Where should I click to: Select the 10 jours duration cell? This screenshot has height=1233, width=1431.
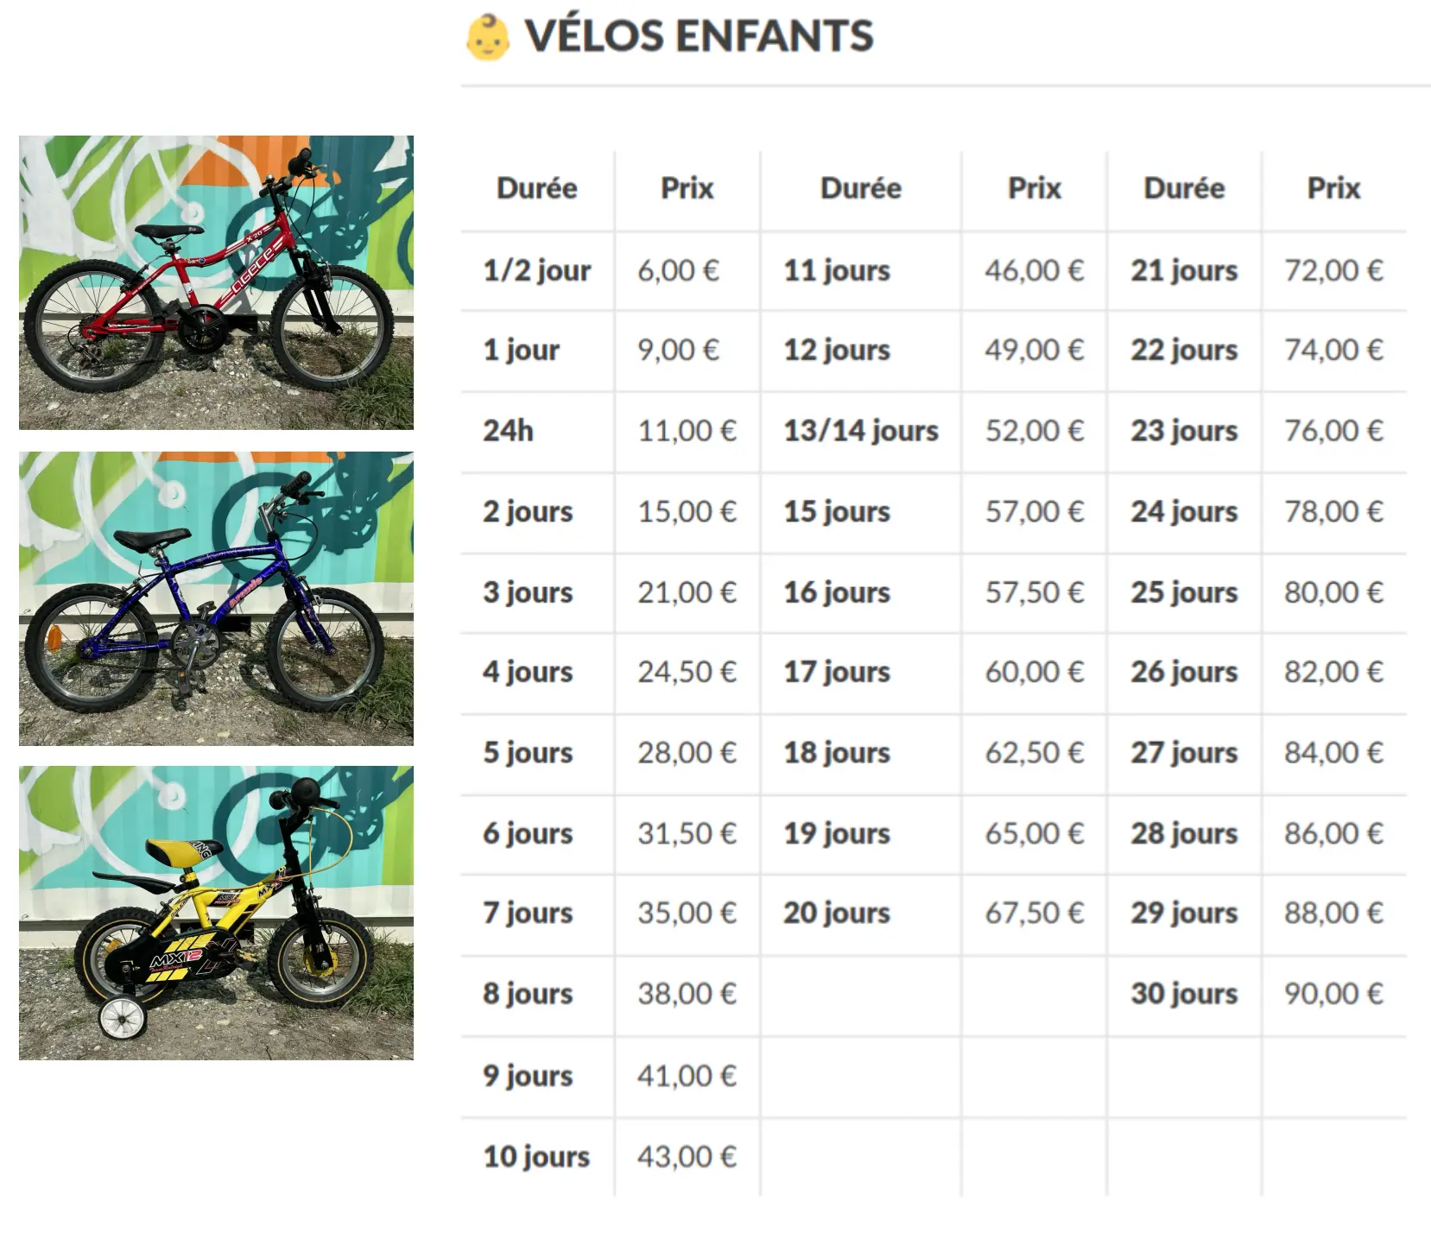pos(536,1157)
